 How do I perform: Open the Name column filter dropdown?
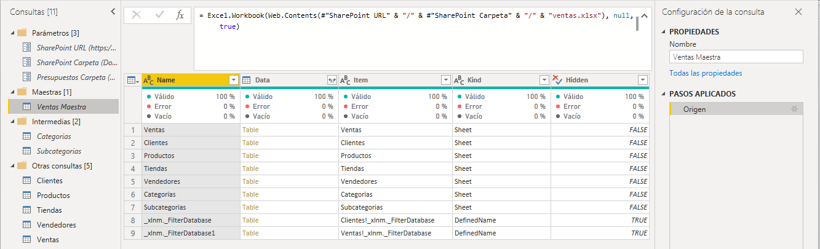(x=234, y=80)
